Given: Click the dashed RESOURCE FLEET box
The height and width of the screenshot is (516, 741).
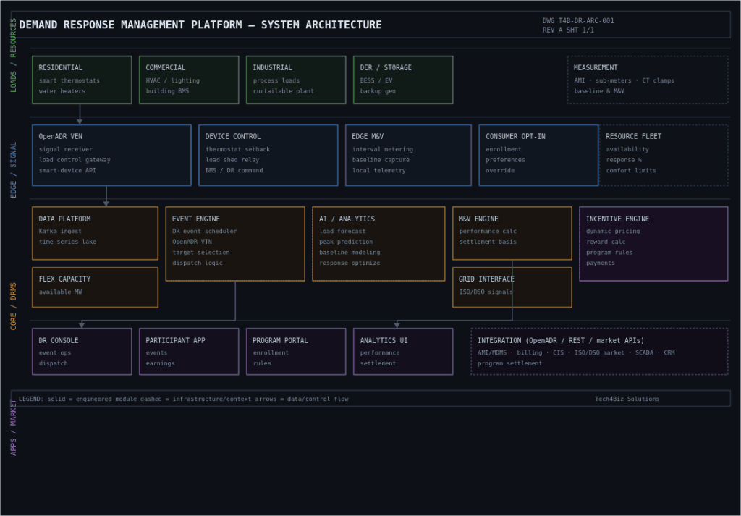Looking at the screenshot, I should [664, 155].
